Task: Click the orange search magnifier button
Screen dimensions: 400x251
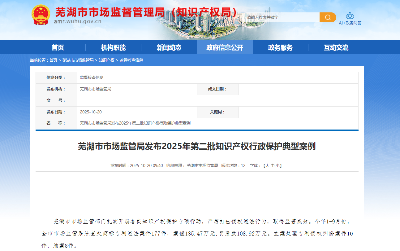Action: pyautogui.click(x=328, y=17)
